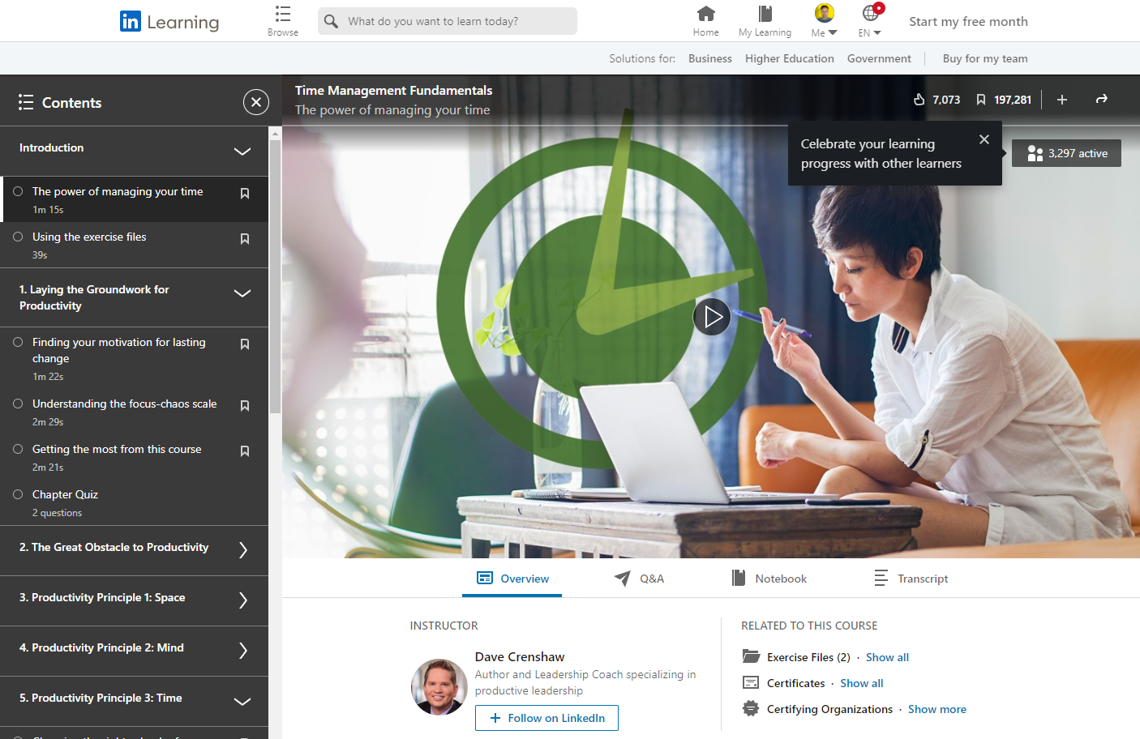The width and height of the screenshot is (1140, 739).
Task: Show all Exercise Files
Action: click(887, 657)
